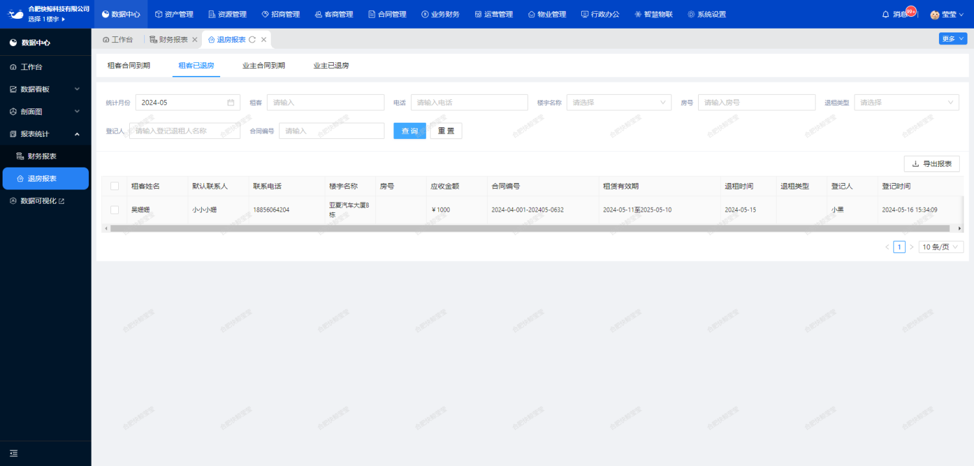Open 运营管理 in top navigation
Screen dimensions: 974x466
click(493, 14)
